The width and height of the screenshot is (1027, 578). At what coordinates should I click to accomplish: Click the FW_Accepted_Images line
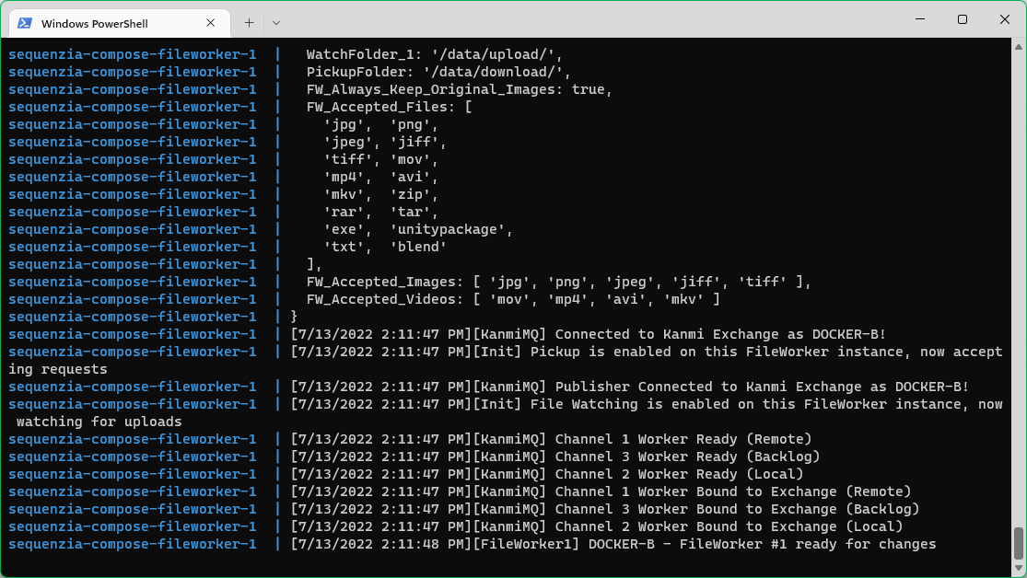click(x=559, y=283)
